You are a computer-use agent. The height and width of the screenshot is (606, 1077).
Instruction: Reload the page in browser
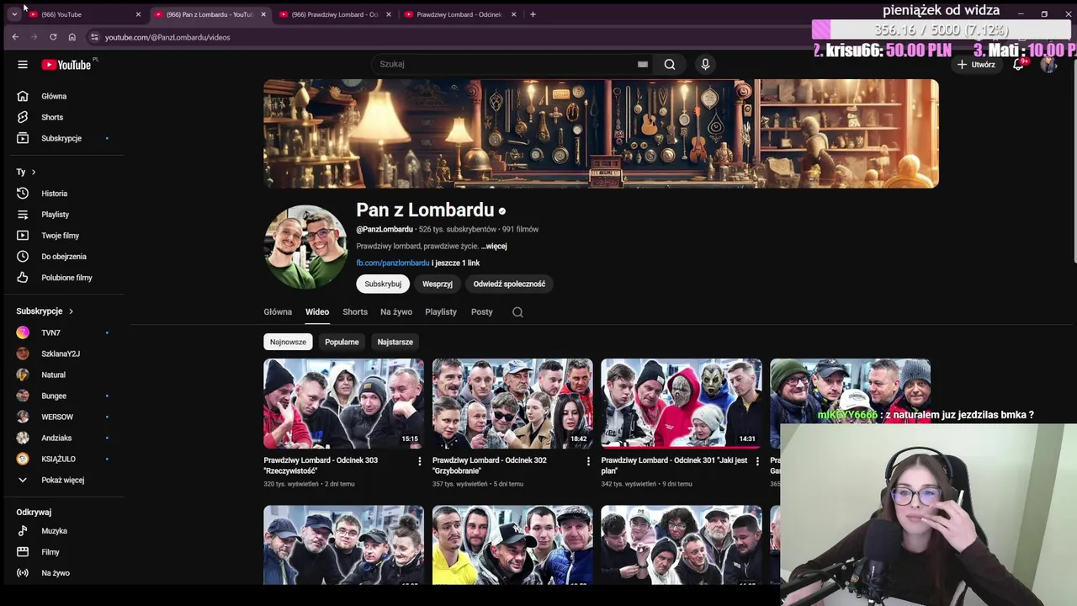pyautogui.click(x=53, y=37)
